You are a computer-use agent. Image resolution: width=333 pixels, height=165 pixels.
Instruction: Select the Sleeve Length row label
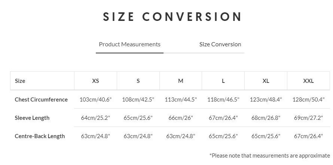(32, 118)
